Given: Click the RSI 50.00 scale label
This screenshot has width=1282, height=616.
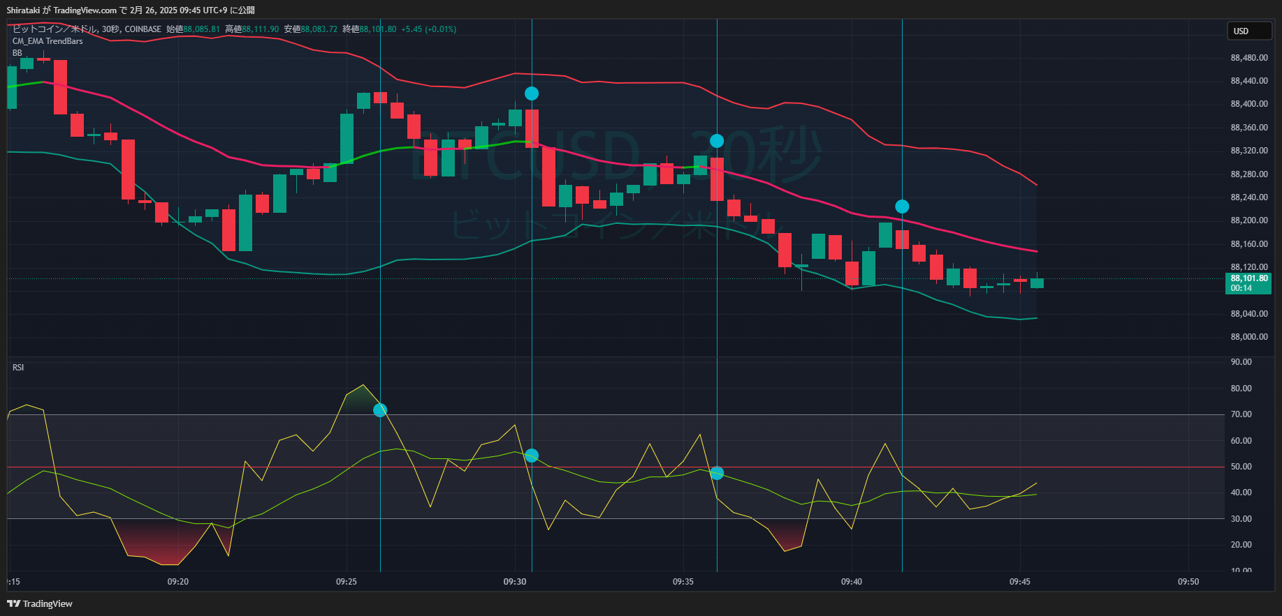Looking at the screenshot, I should 1241,467.
